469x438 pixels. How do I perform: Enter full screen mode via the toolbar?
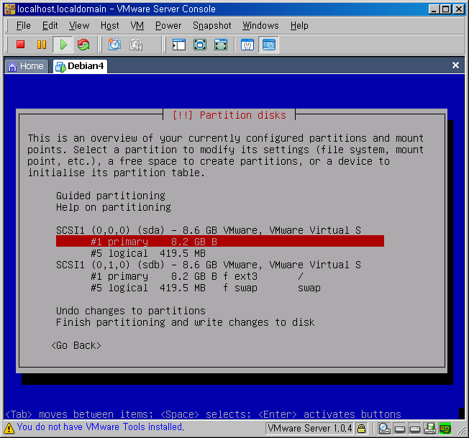click(x=200, y=45)
